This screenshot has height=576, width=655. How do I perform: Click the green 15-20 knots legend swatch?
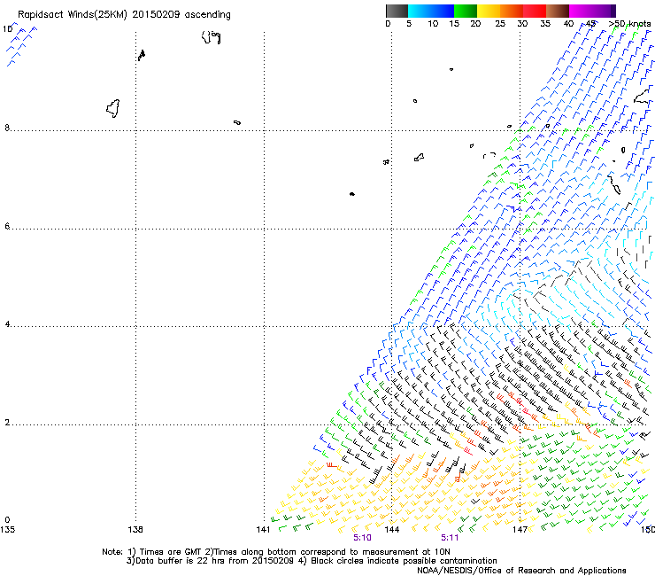(466, 11)
